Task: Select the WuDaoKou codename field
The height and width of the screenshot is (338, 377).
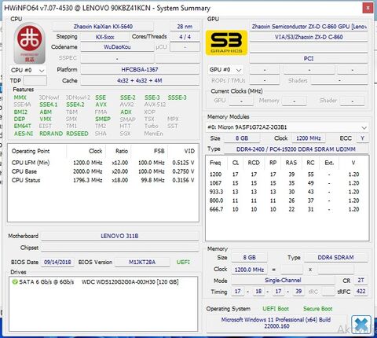Action: pos(117,47)
